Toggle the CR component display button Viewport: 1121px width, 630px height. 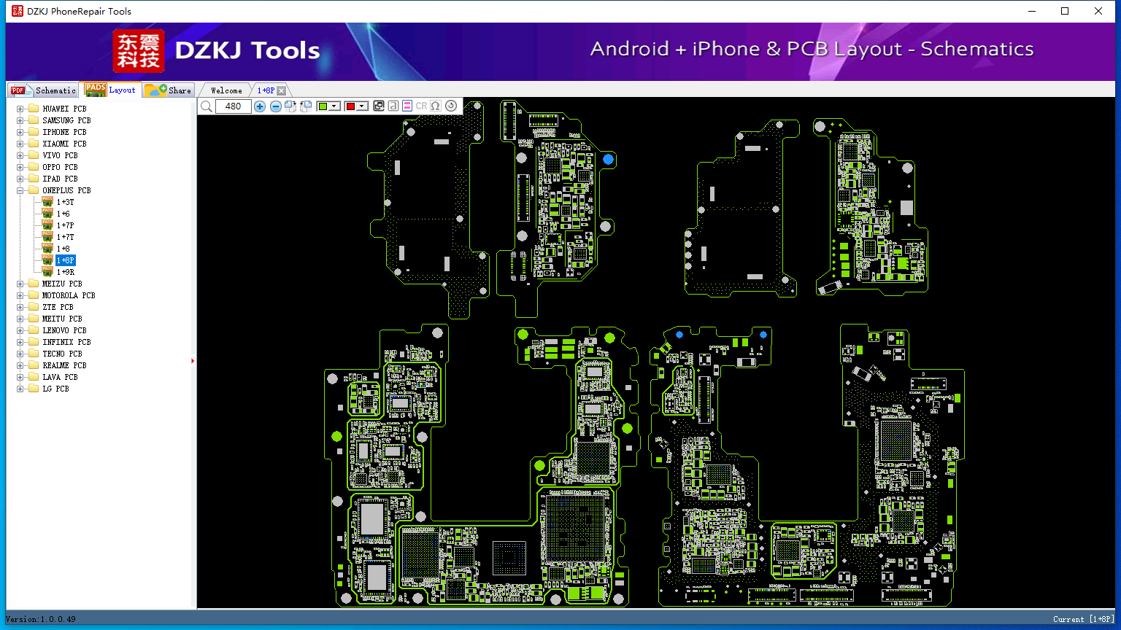(x=421, y=106)
